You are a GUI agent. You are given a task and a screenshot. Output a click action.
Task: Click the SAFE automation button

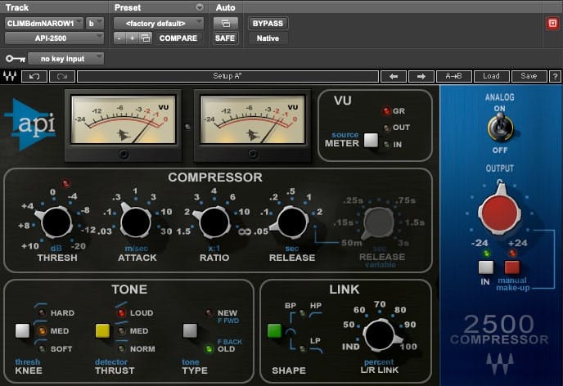(x=225, y=38)
